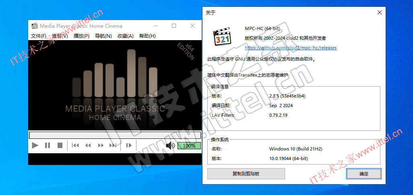Click the MPC-HC logo video area
Screen dimensions: 413x195
(x=115, y=85)
